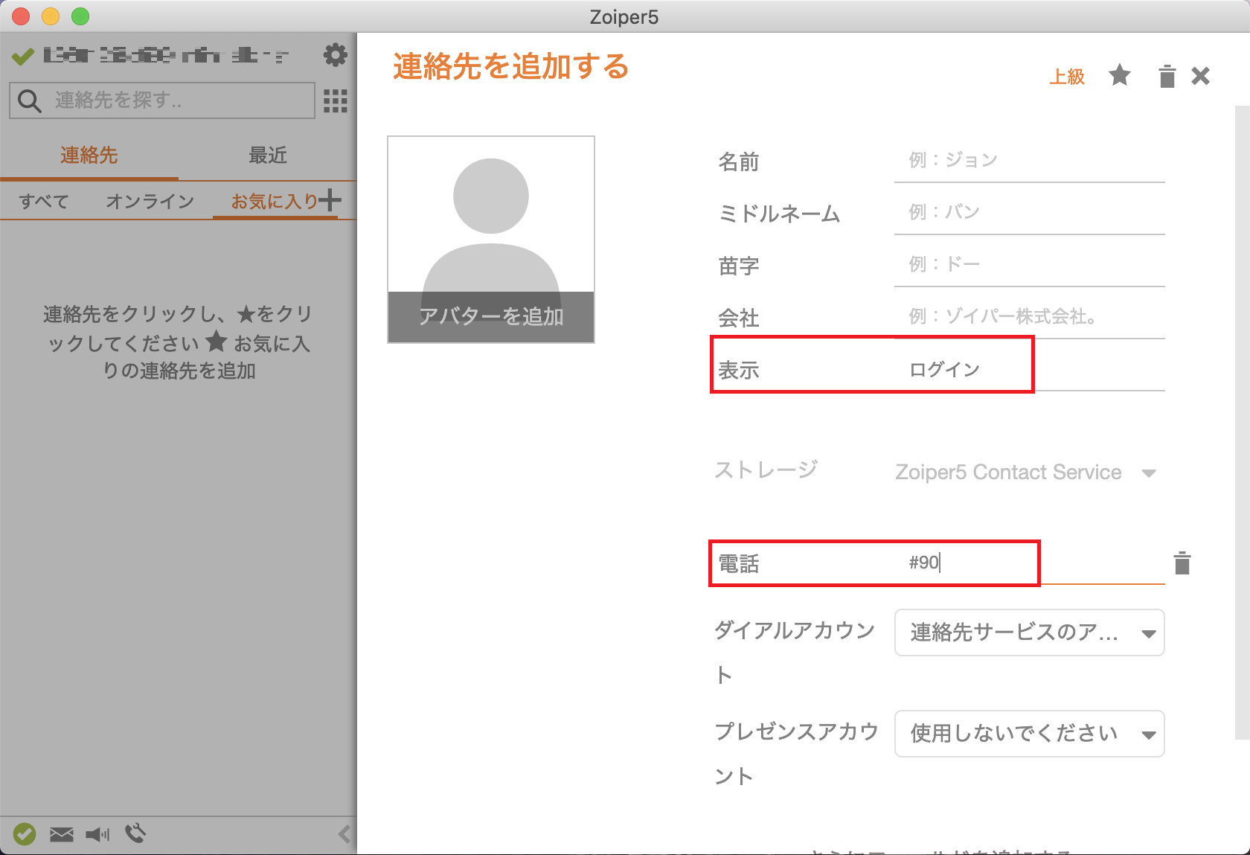Image resolution: width=1250 pixels, height=855 pixels.
Task: Close the add contact panel
Action: 1200,76
